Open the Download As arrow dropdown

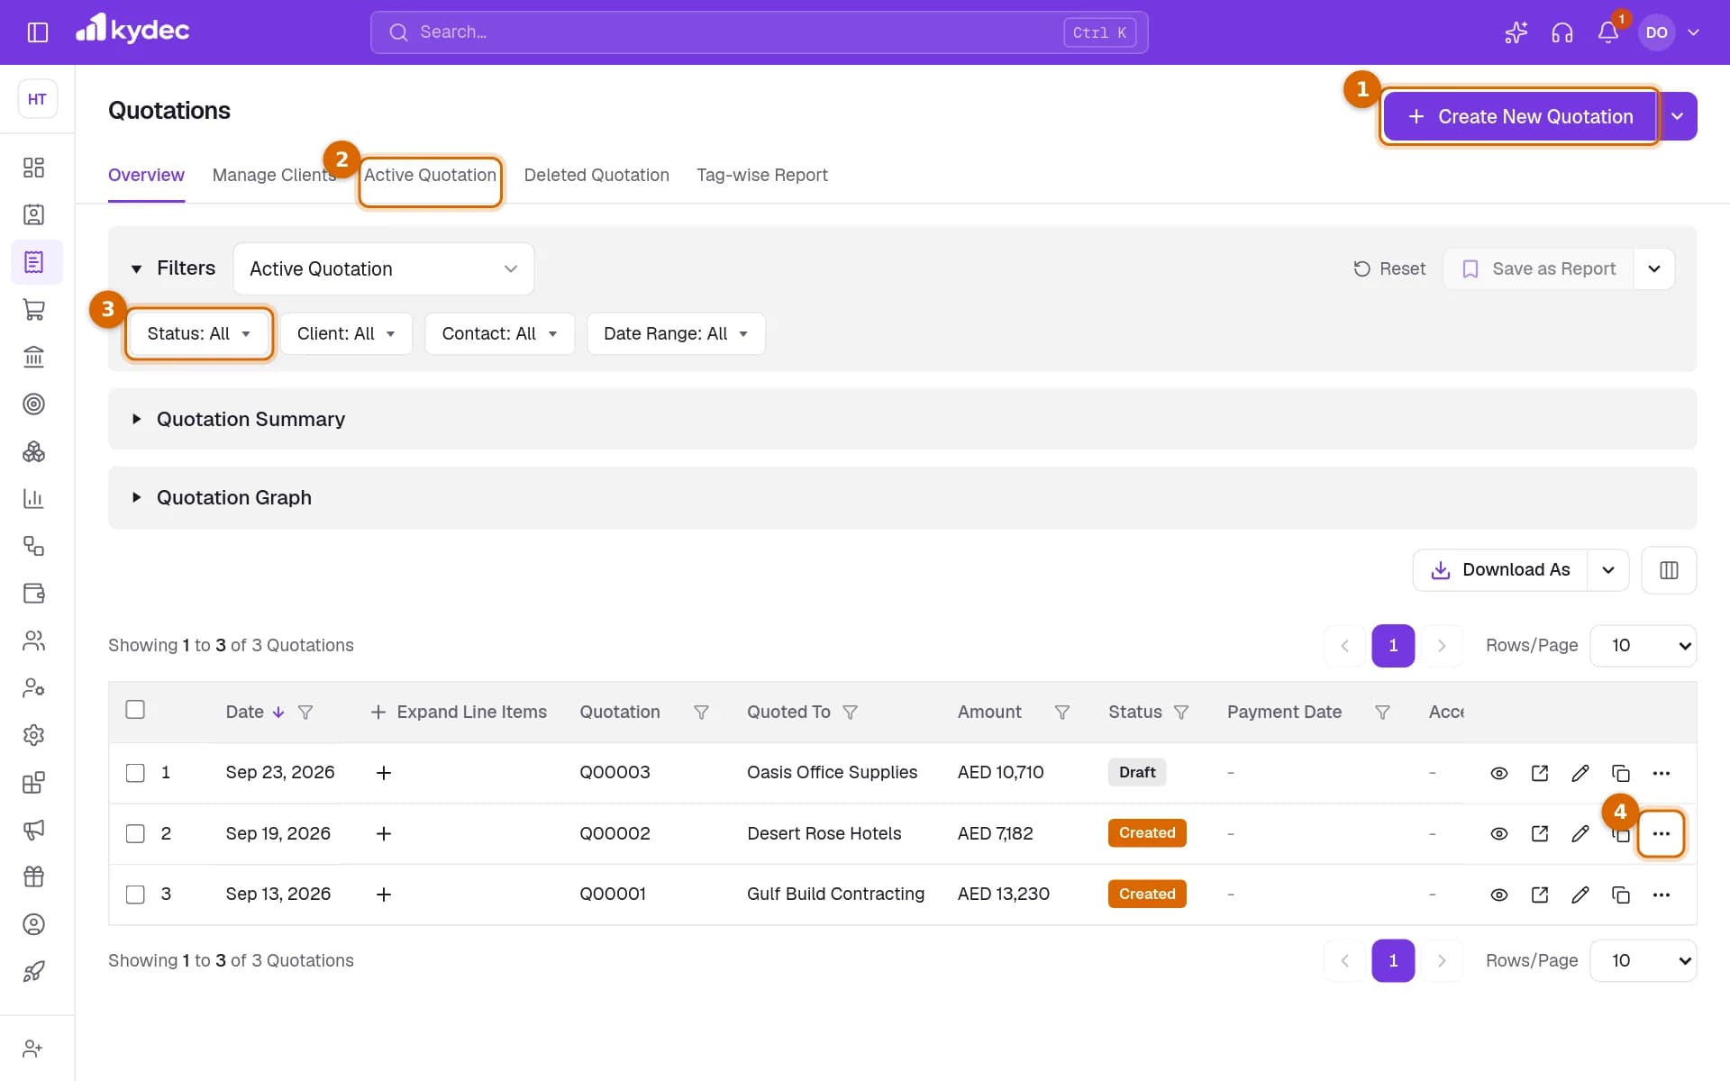coord(1608,570)
